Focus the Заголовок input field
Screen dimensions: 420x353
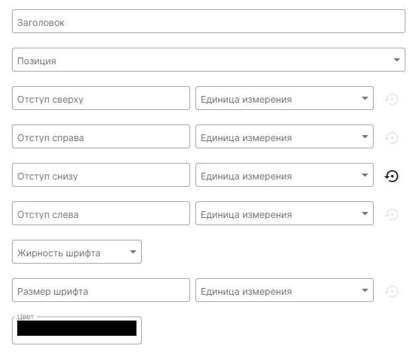click(209, 21)
